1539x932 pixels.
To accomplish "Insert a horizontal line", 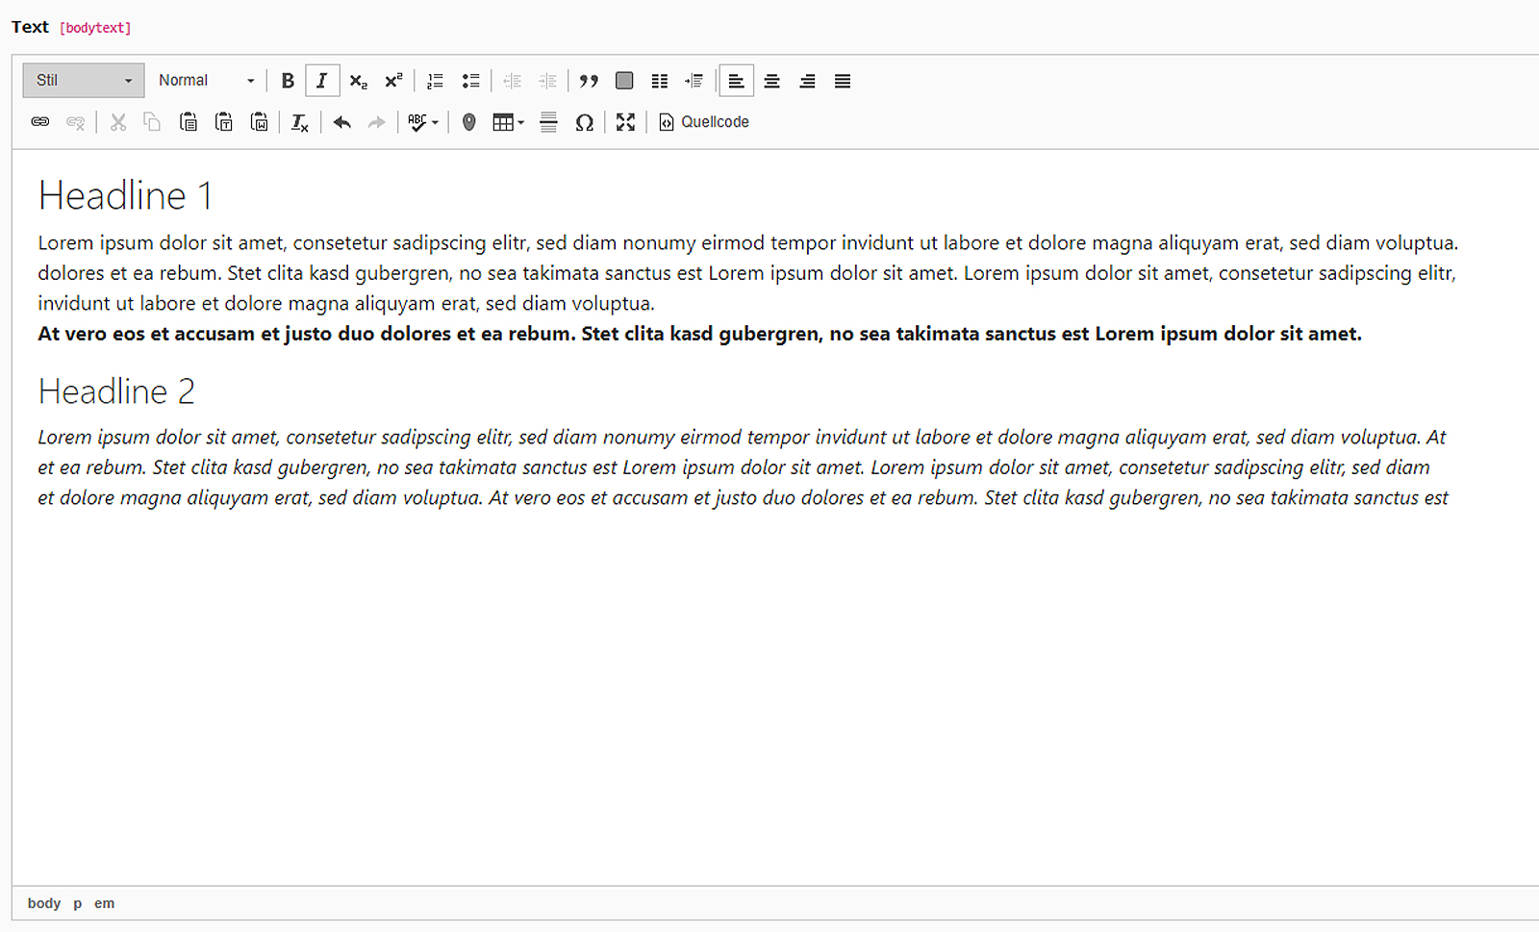I will [x=548, y=122].
